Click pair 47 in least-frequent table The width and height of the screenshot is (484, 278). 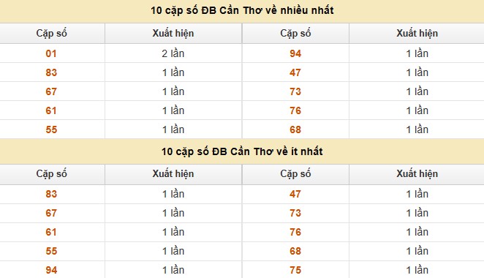pyautogui.click(x=295, y=194)
